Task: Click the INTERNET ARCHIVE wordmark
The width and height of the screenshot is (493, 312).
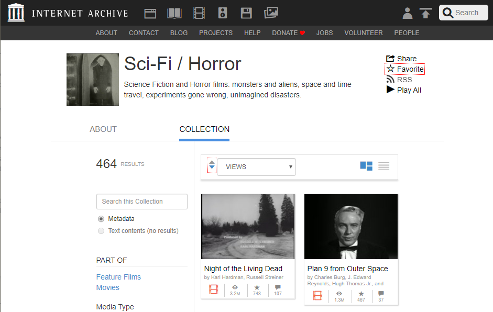Action: pyautogui.click(x=80, y=14)
